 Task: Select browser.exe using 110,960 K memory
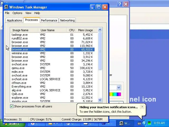click(53, 46)
